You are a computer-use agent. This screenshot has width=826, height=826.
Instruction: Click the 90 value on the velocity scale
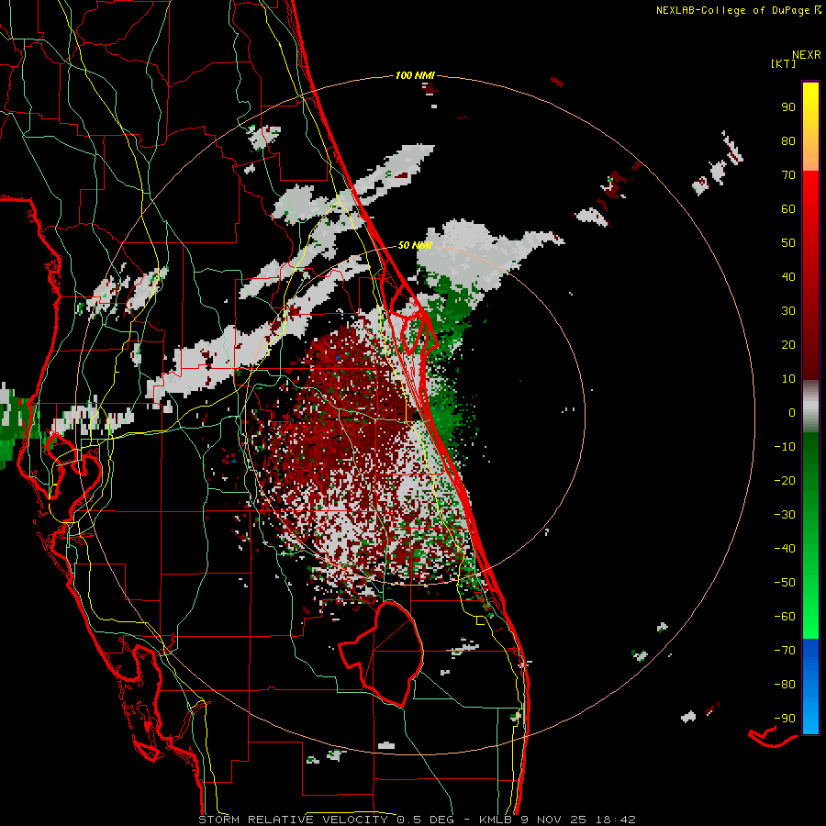pos(788,107)
